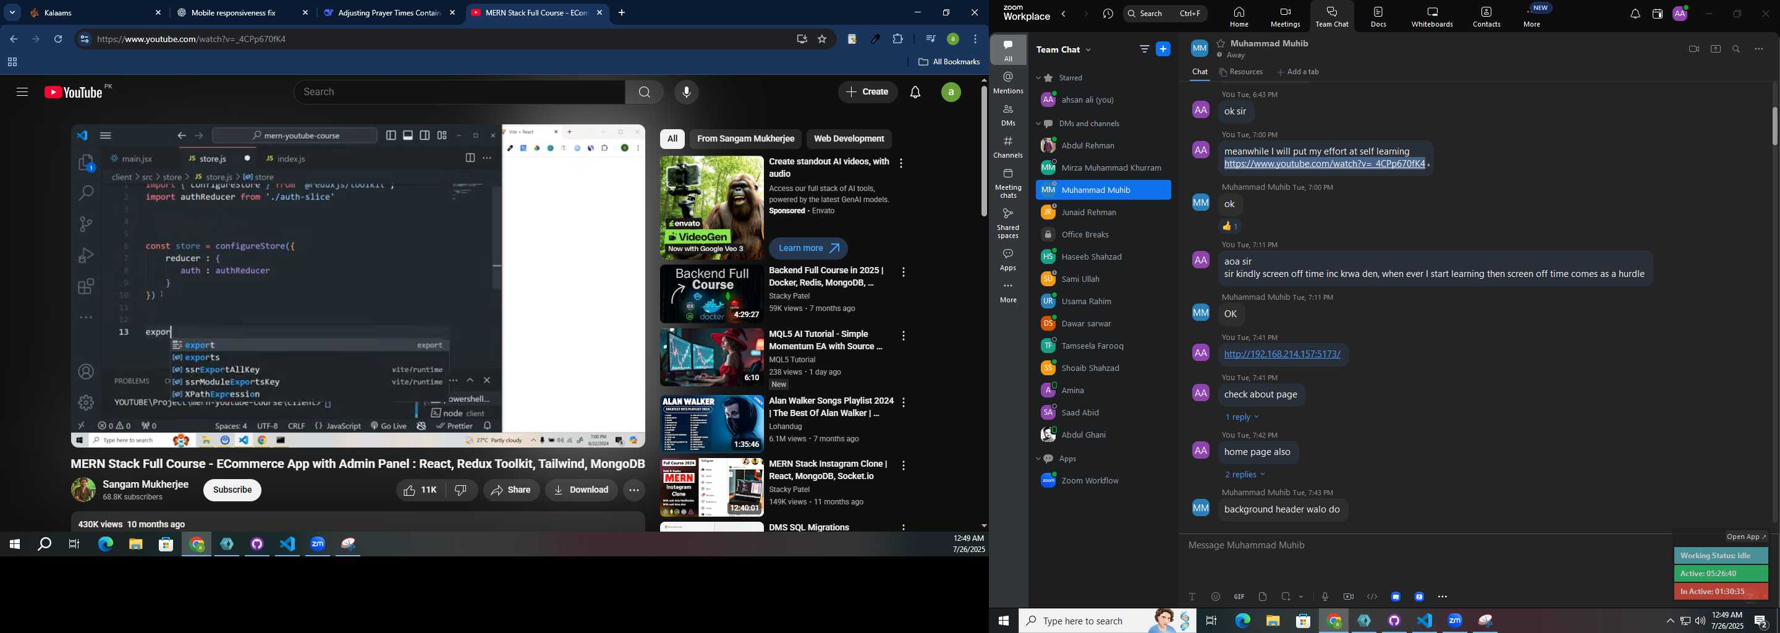Open Zoom history clock icon
Screen dimensions: 1780x633
pos(1108,14)
